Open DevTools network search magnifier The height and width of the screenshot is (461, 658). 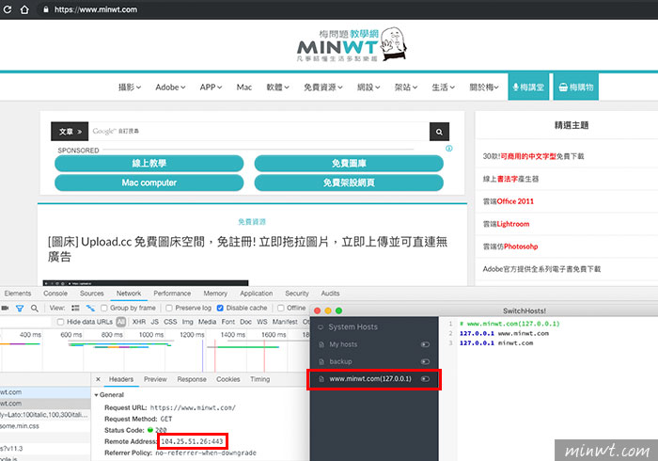(x=35, y=309)
